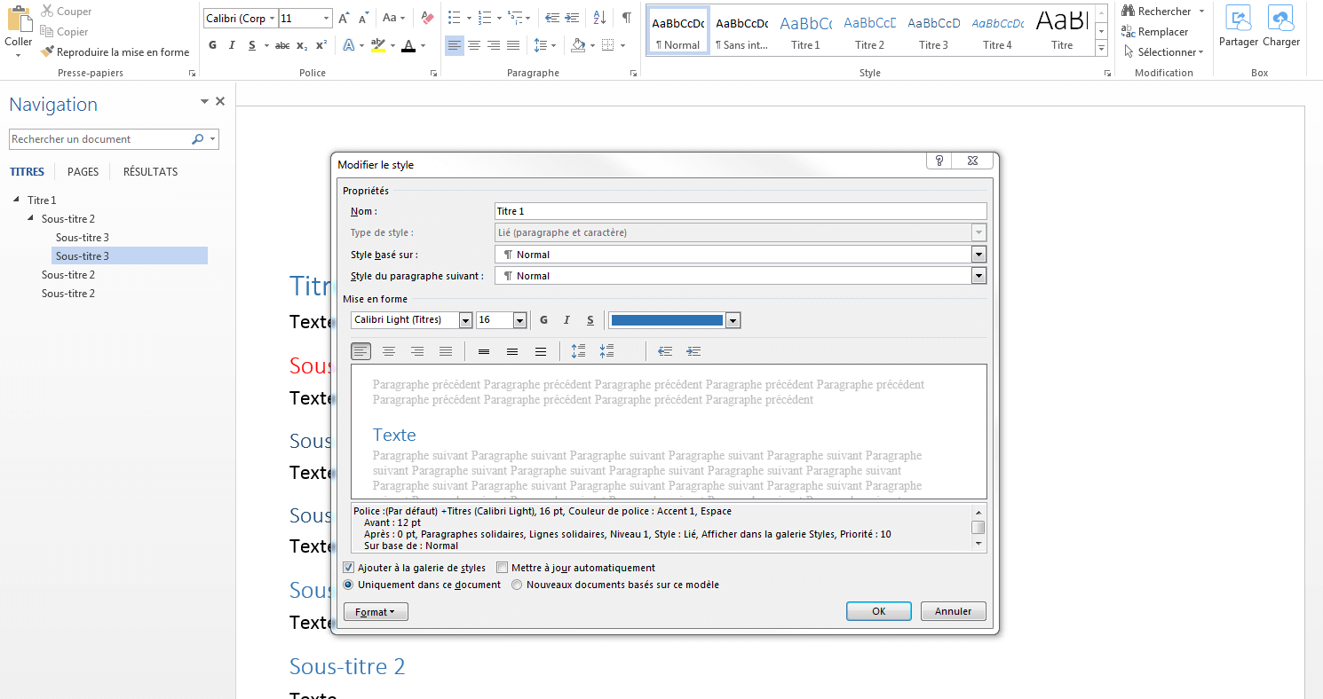1323x699 pixels.
Task: Check Mettre à jour automatiquement
Action: [x=503, y=568]
